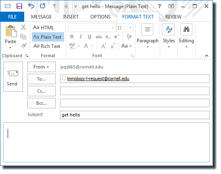Click the Bcc... button

click(42, 103)
